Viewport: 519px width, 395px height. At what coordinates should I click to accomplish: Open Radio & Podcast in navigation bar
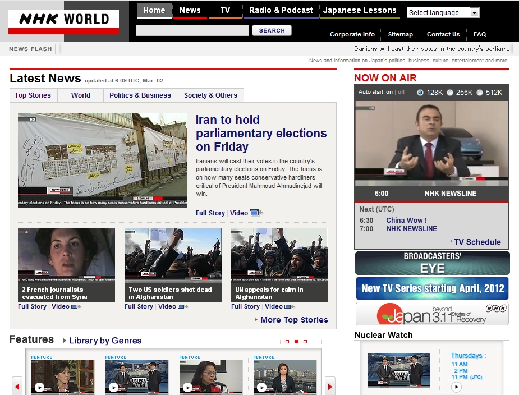pyautogui.click(x=281, y=10)
